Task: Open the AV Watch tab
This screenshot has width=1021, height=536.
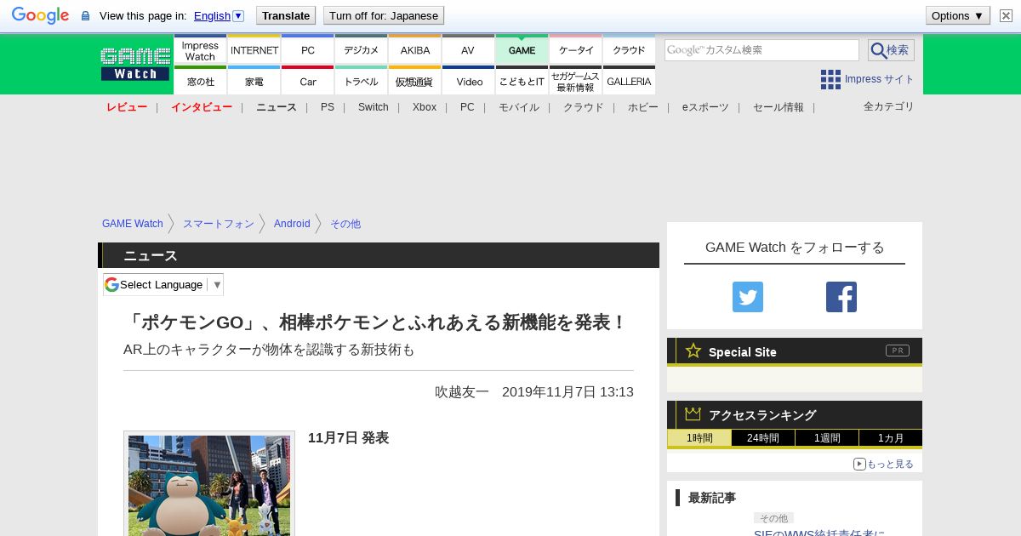Action: 468,50
